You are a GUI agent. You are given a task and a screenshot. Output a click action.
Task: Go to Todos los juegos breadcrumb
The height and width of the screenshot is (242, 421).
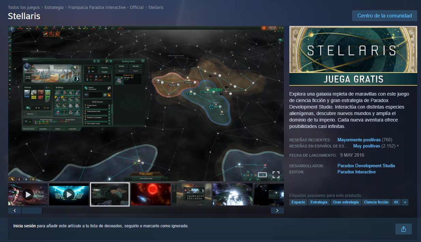(x=24, y=7)
